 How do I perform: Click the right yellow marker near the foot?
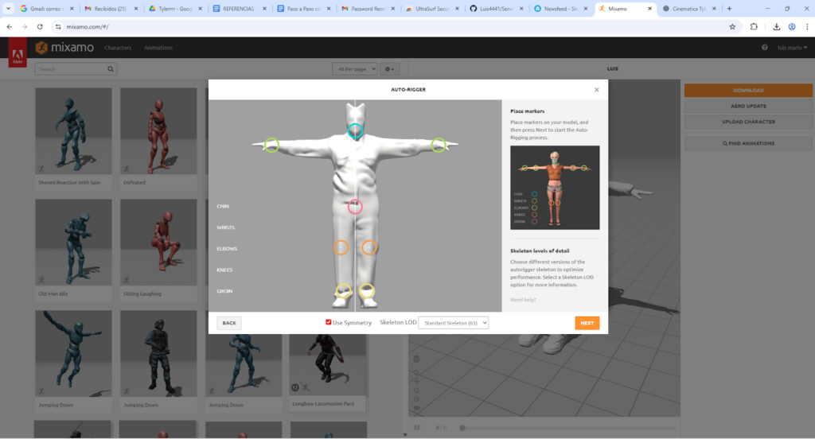click(367, 290)
